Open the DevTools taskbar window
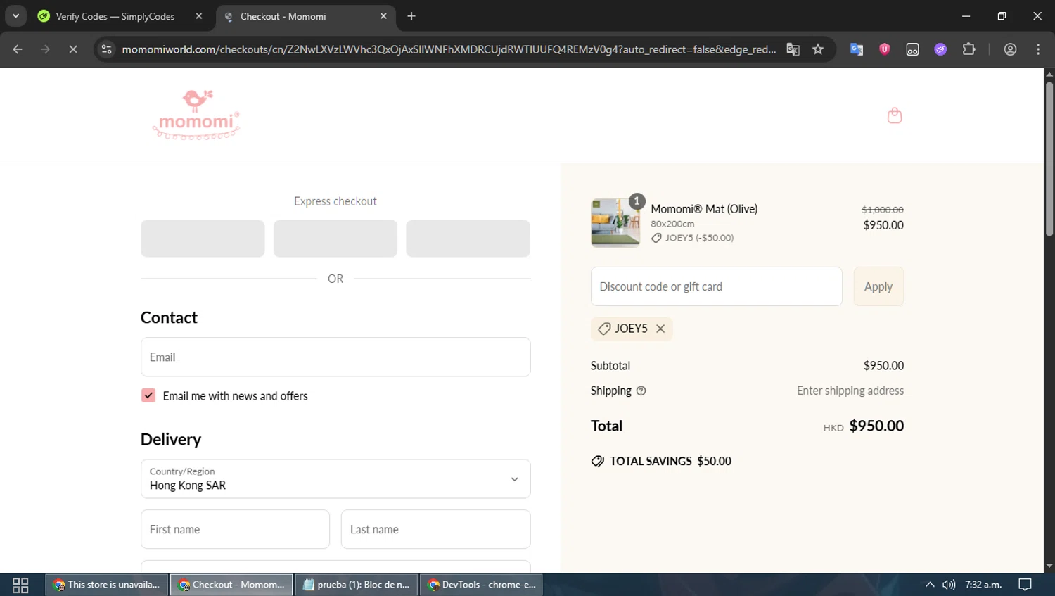Image resolution: width=1055 pixels, height=596 pixels. pyautogui.click(x=481, y=585)
